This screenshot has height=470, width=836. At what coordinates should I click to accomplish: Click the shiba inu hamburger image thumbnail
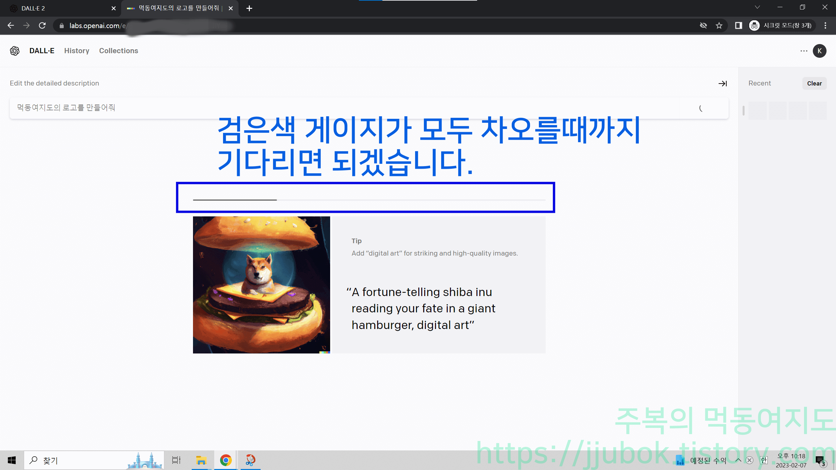[x=261, y=285]
